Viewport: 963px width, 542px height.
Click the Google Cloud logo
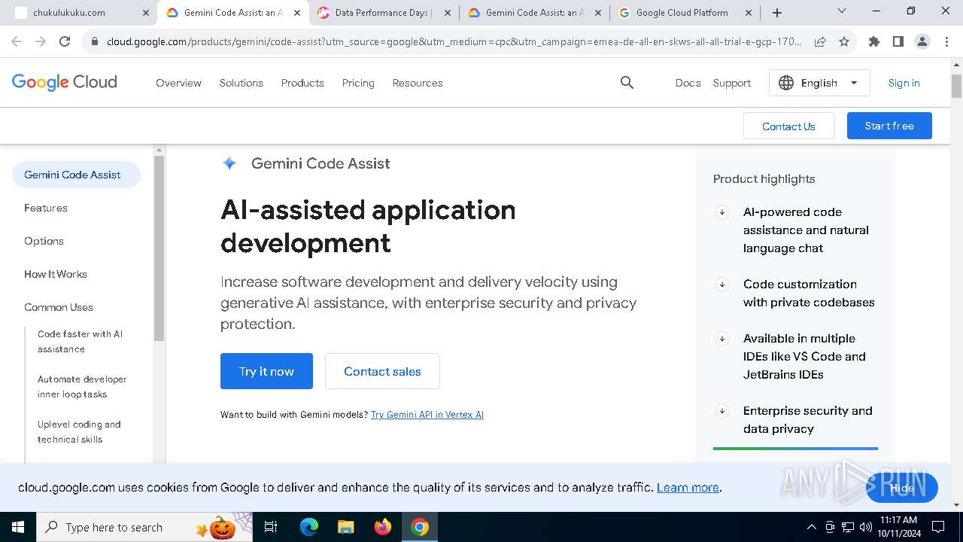pos(65,82)
